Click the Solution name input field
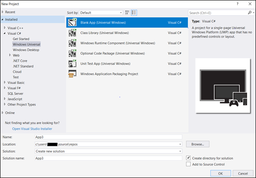The width and height of the screenshot is (256, 178). click(x=108, y=158)
